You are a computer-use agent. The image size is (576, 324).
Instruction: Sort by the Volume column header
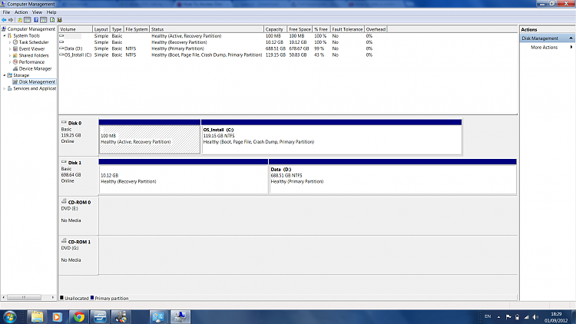[x=75, y=29]
